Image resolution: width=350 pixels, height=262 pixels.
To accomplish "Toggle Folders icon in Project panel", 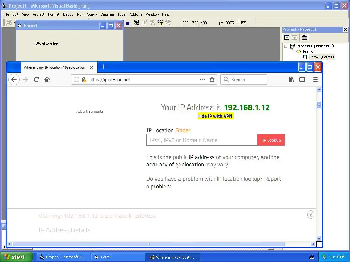I will tap(305, 38).
